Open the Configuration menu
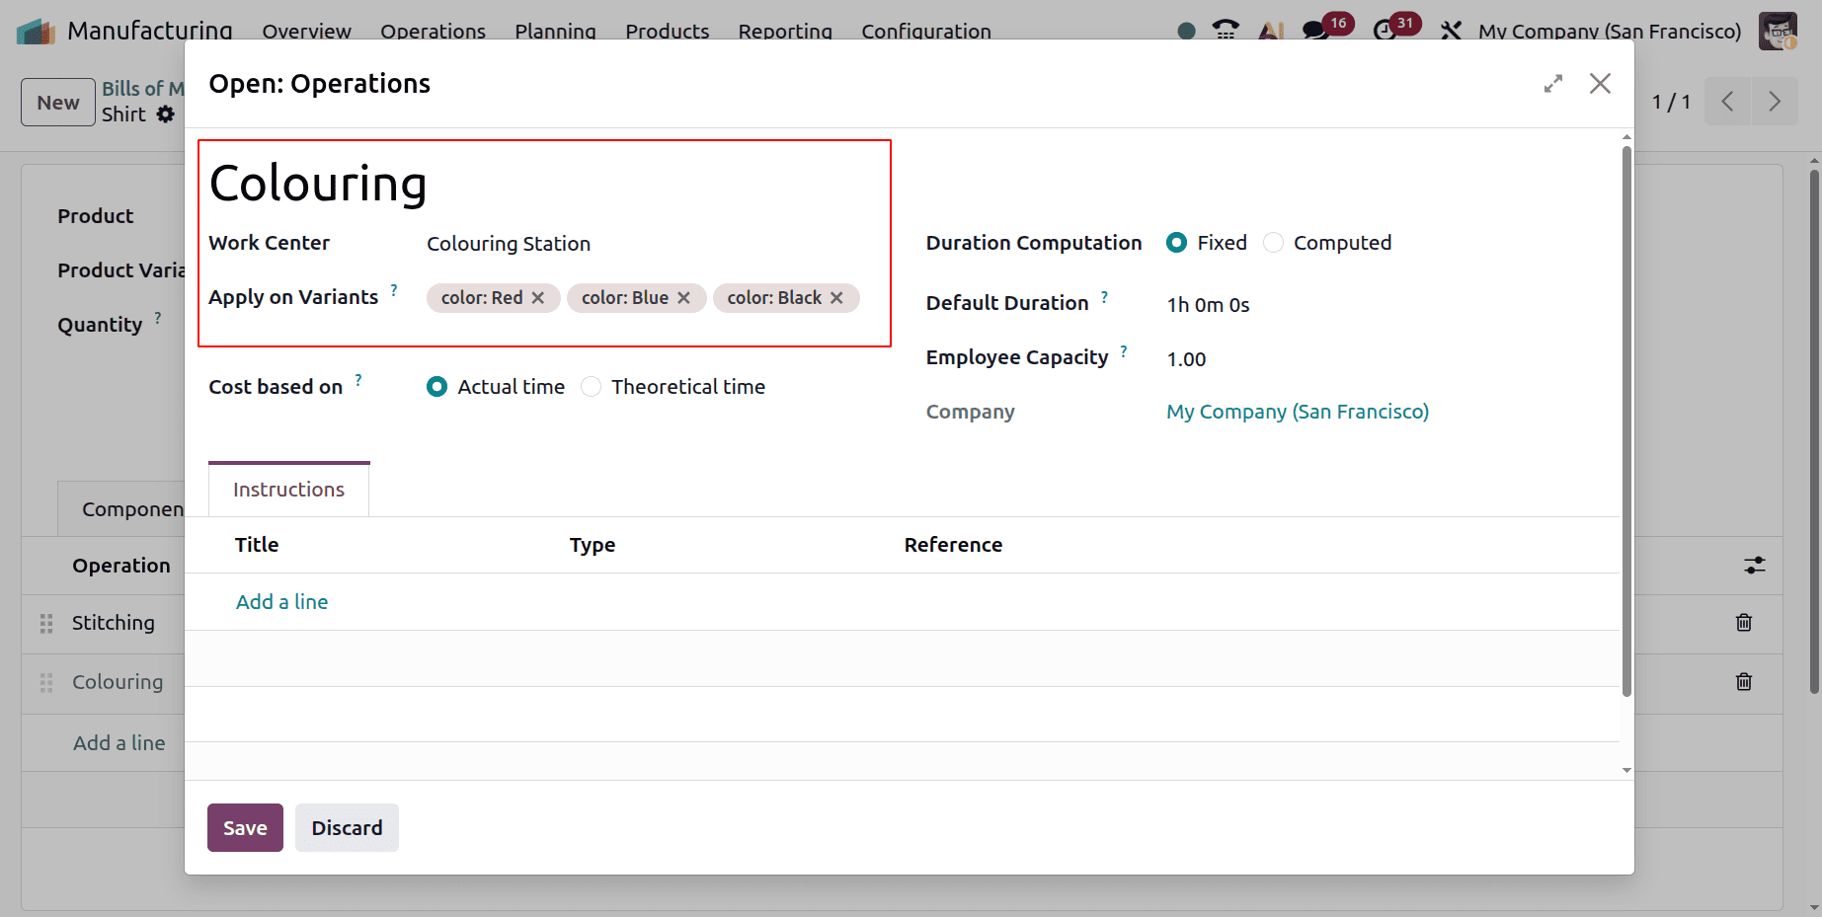This screenshot has width=1822, height=917. (x=926, y=32)
